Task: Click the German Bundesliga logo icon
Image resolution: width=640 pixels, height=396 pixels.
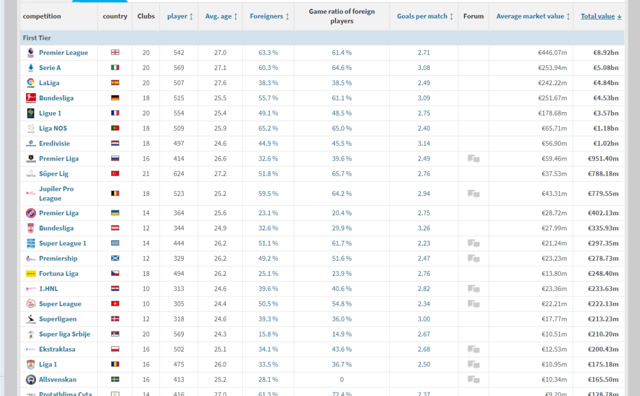Action: pos(31,98)
